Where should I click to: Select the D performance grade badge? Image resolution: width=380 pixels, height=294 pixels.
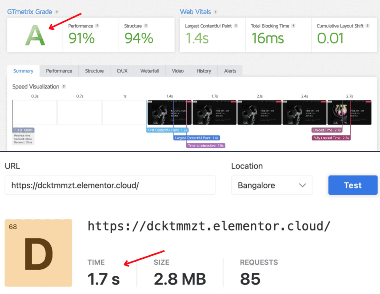coord(38,253)
